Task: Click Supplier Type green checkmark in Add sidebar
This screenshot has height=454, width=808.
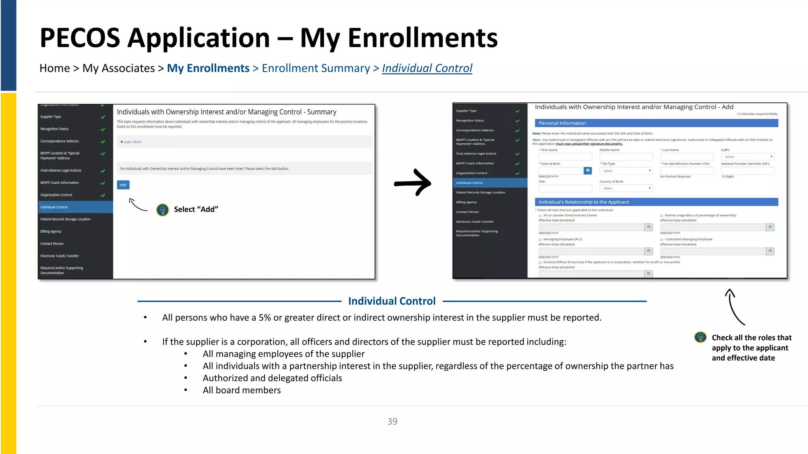Action: [517, 111]
